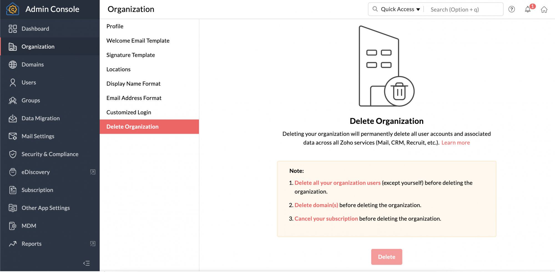Click the help question mark icon
The image size is (555, 272).
[x=511, y=9]
